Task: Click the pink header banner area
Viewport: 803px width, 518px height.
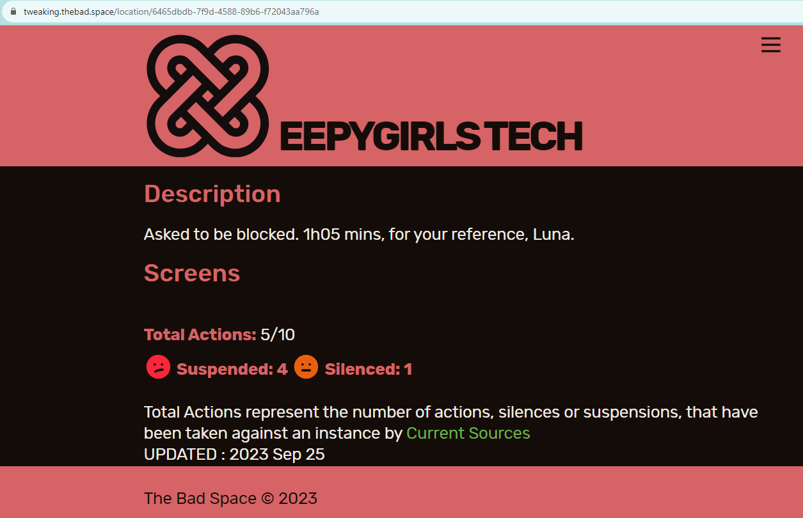Action: pos(401,96)
